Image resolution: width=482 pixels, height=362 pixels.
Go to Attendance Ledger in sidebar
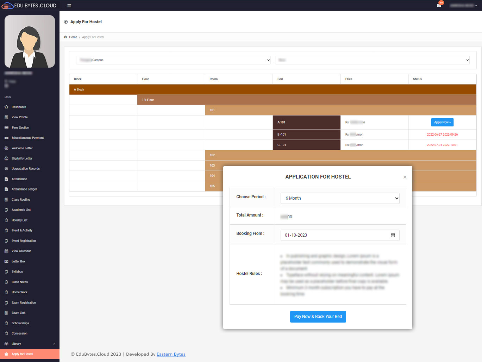click(x=24, y=189)
